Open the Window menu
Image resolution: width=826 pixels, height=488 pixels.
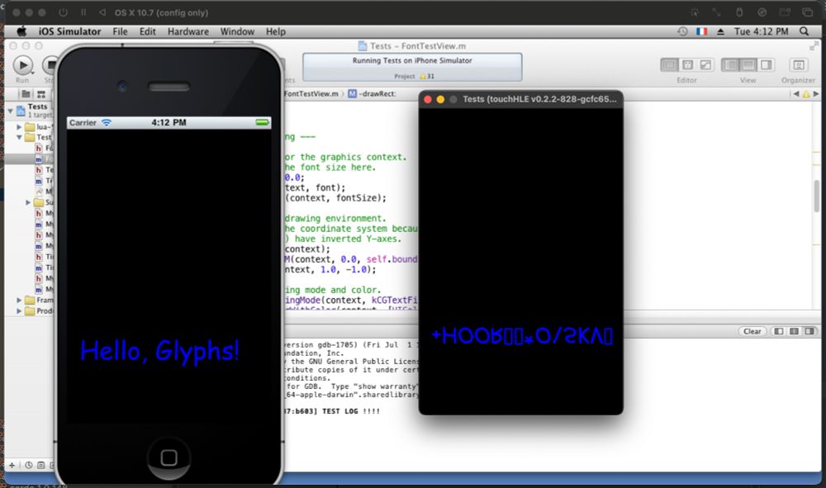pos(237,31)
